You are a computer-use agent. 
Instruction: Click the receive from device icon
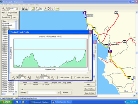(26, 9)
